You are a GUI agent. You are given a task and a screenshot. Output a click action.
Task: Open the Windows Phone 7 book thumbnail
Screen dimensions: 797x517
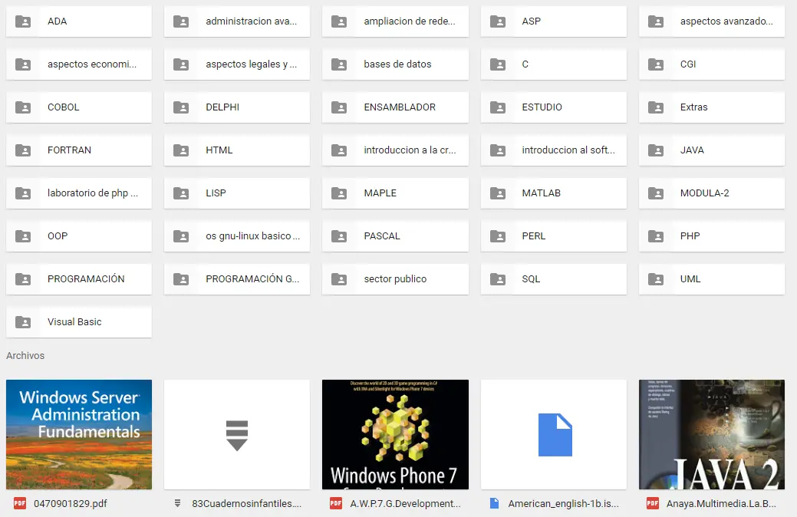click(396, 435)
